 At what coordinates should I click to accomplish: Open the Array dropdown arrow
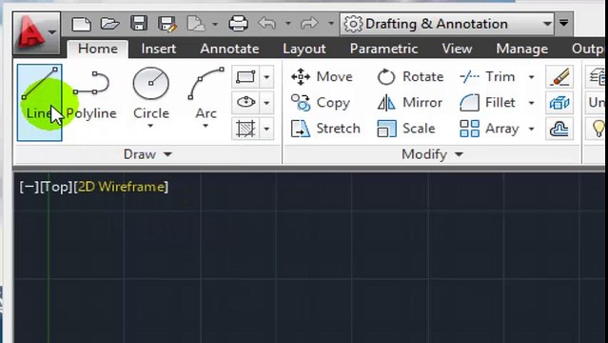pos(532,129)
